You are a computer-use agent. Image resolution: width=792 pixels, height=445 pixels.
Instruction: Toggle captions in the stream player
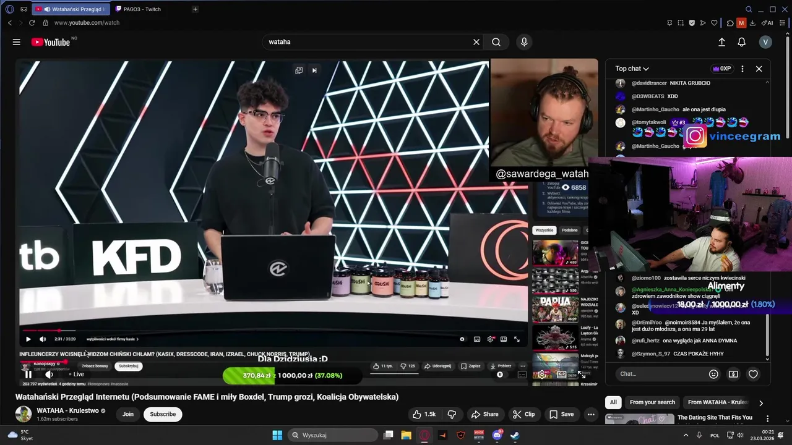click(522, 375)
